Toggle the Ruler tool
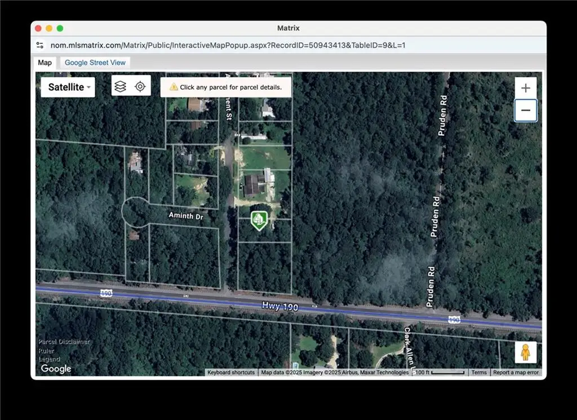Viewport: 577px width, 420px height. coord(45,350)
